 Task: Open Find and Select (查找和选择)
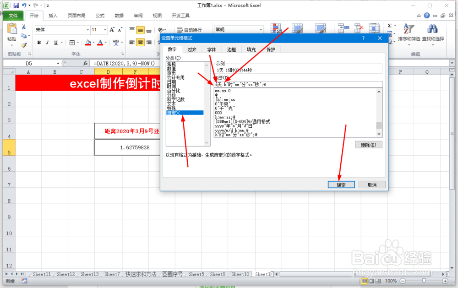coord(433,33)
